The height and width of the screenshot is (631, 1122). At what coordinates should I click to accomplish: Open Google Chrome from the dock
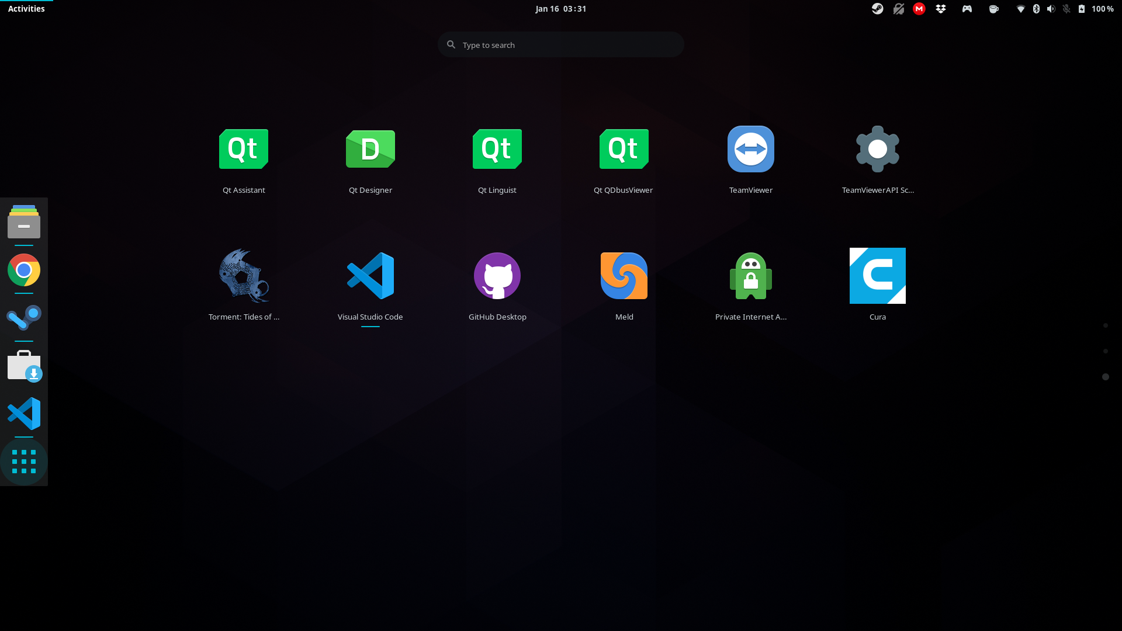coord(24,270)
